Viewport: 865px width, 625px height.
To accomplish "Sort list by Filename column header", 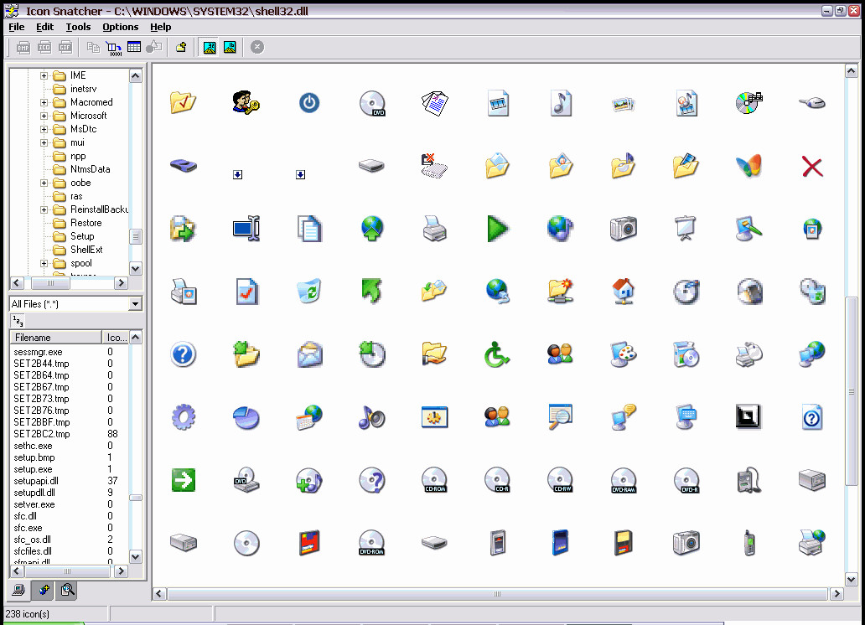I will 55,338.
